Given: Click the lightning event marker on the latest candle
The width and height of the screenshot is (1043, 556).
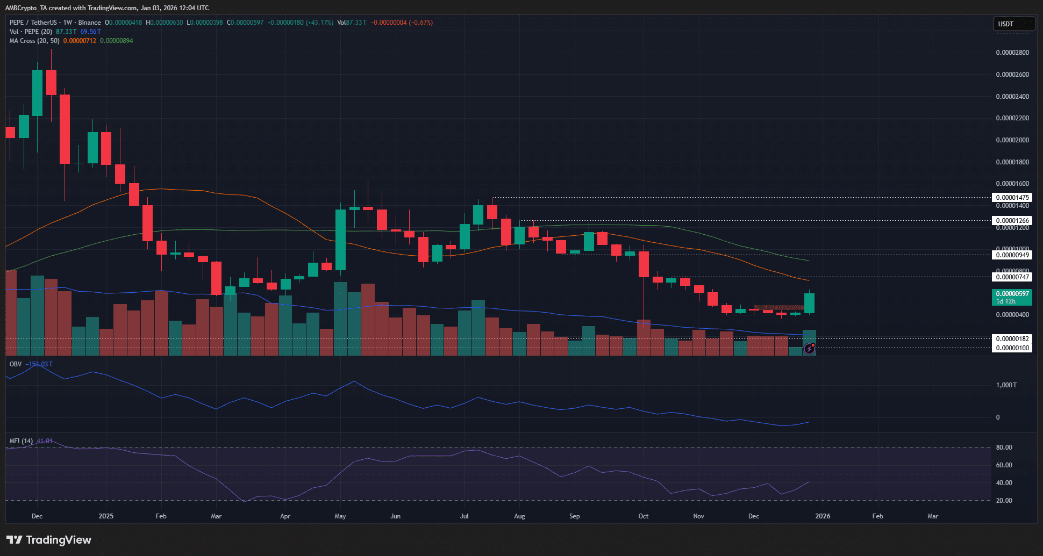Looking at the screenshot, I should (x=809, y=349).
